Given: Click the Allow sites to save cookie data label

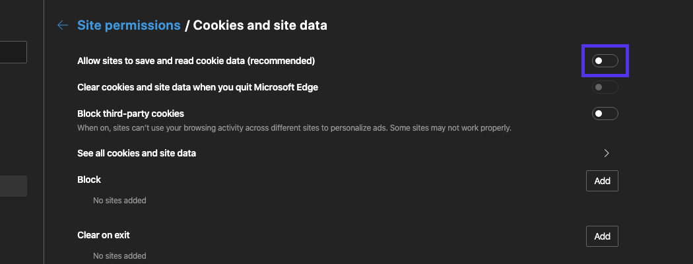Looking at the screenshot, I should (196, 61).
